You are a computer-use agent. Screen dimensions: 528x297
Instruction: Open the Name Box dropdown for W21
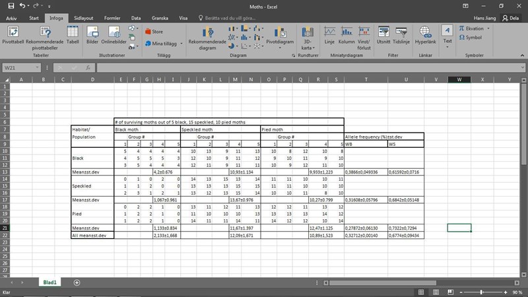pos(40,68)
